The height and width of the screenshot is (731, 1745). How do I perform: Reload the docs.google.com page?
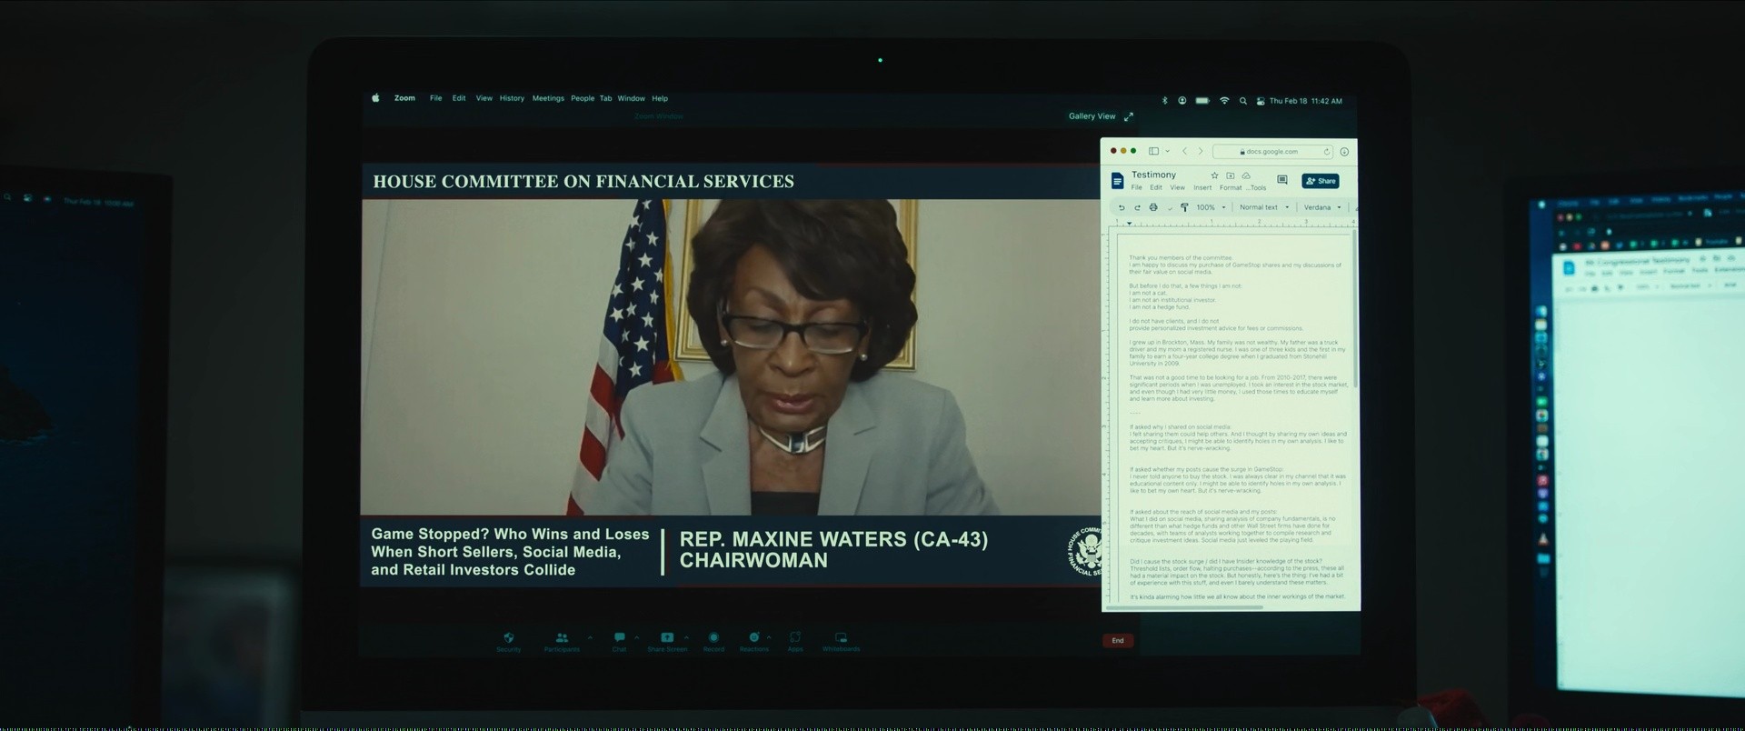[1327, 152]
